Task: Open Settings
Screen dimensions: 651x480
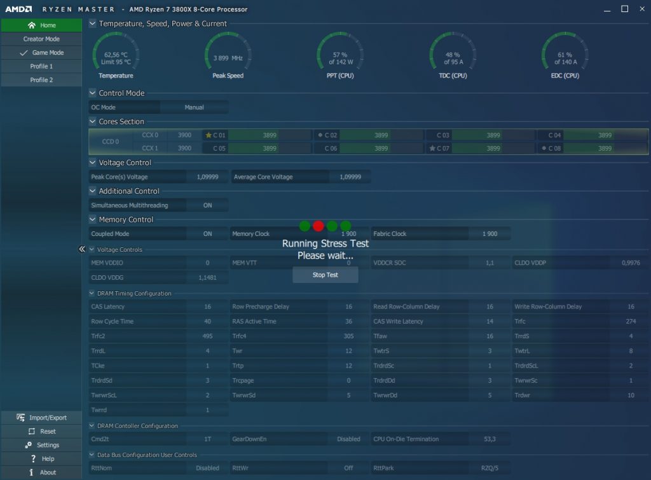Action: [x=41, y=445]
